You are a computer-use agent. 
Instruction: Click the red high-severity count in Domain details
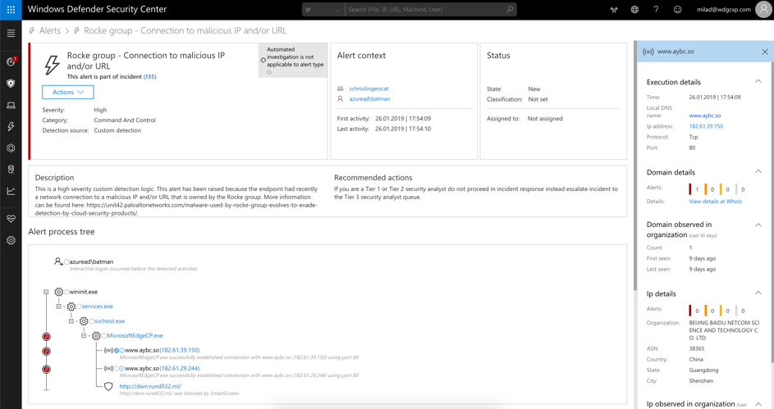tap(694, 189)
